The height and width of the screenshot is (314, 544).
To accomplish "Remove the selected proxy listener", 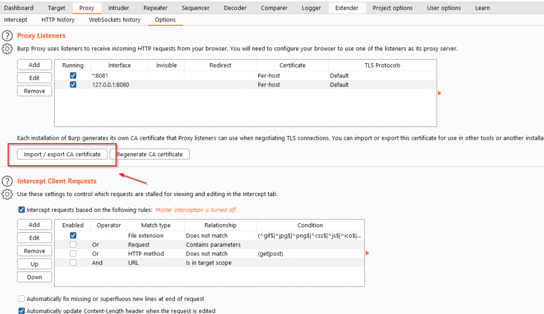I will tap(35, 91).
